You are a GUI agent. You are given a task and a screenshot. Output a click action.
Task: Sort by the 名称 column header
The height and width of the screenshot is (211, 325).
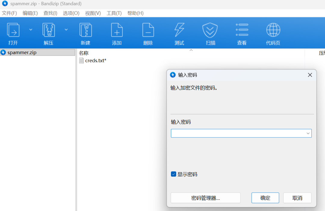pos(84,53)
